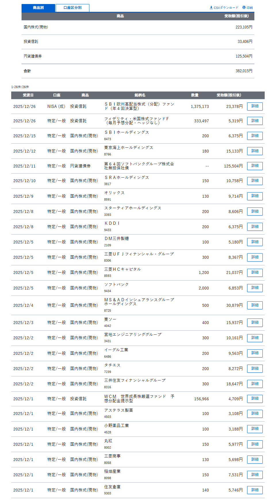The width and height of the screenshot is (269, 501).
Task: Open 詳細 for KDDI 9433
Action: coord(255,227)
